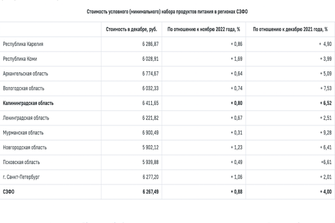Viewport: 335px width, 223px height.
Task: Click the 5 902,12 cost cell
Action: (150, 147)
